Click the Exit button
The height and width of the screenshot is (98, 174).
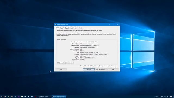[113, 69]
